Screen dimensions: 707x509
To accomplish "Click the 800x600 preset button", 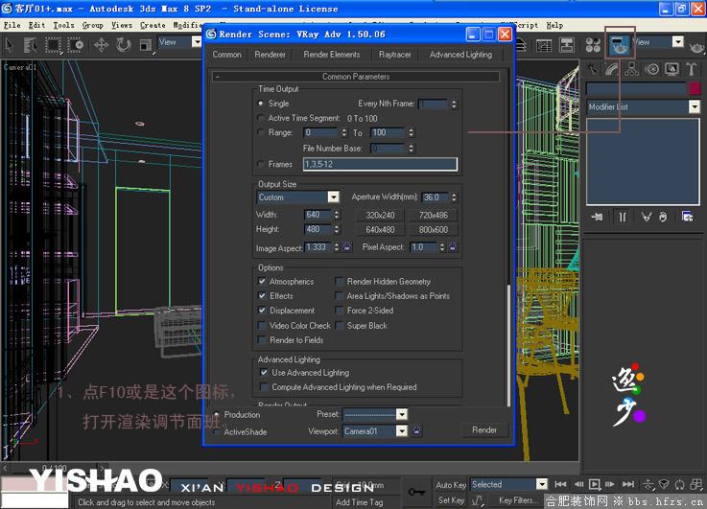I will click(434, 229).
